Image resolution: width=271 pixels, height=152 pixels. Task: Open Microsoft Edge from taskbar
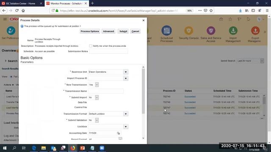point(34,148)
